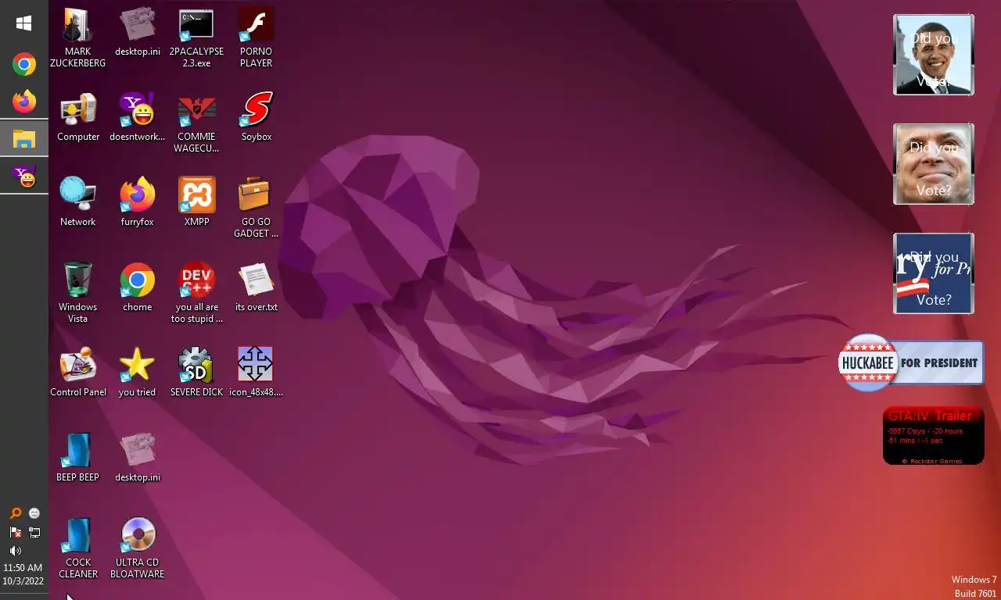
Task: Click the HUCKABEE FOR PRESIDENT gadget
Action: (x=910, y=362)
